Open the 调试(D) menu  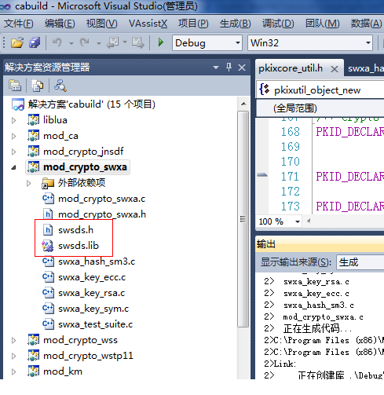click(x=278, y=24)
